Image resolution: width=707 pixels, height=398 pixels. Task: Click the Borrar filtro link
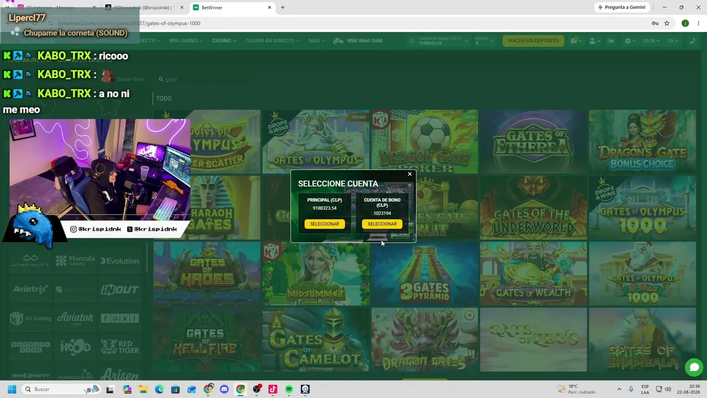point(130,79)
